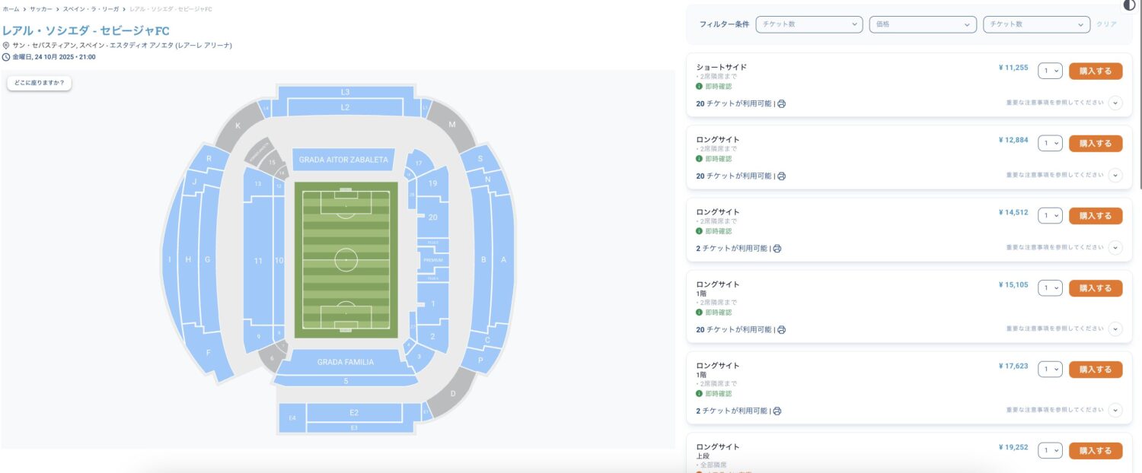Click the printer icon on the ¥12,884 listing
1142x473 pixels.
click(781, 176)
